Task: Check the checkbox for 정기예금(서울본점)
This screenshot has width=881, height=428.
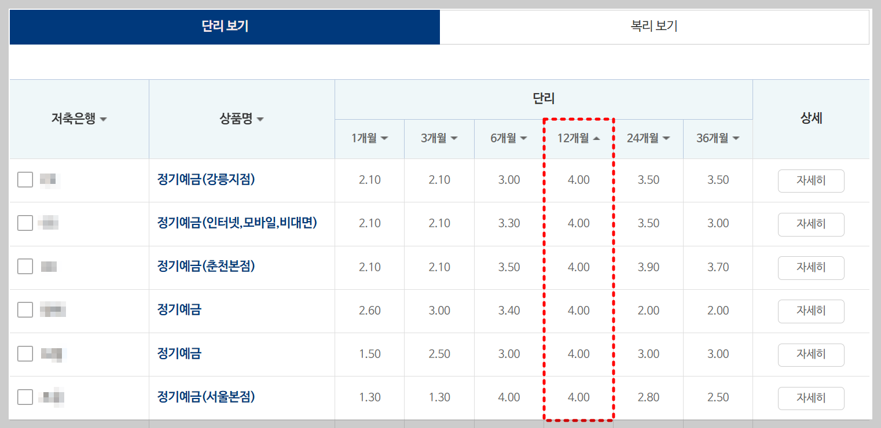Action: point(25,397)
